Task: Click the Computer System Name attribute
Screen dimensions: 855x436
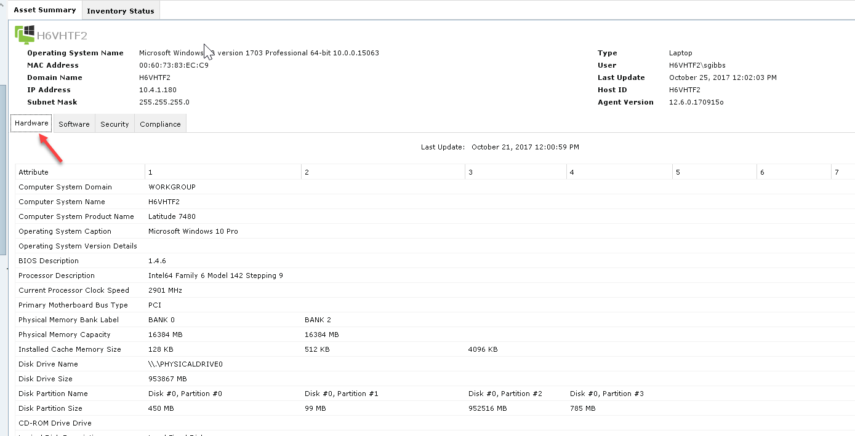Action: (x=62, y=202)
